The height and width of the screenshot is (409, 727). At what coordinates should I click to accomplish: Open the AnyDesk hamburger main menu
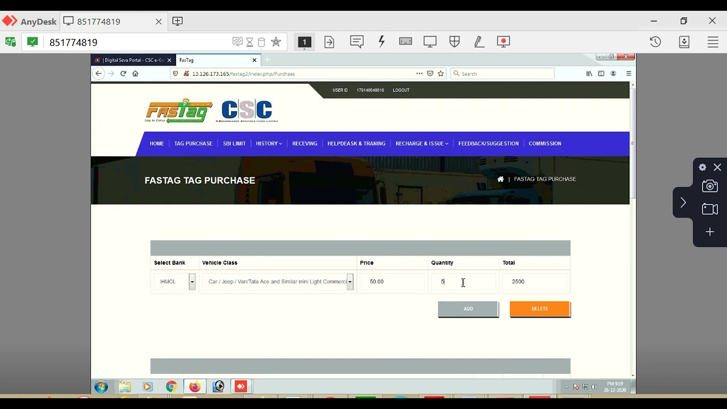click(x=713, y=42)
